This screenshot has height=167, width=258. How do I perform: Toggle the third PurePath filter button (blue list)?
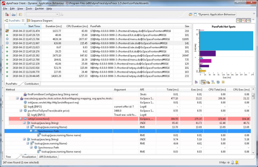coord(249,20)
